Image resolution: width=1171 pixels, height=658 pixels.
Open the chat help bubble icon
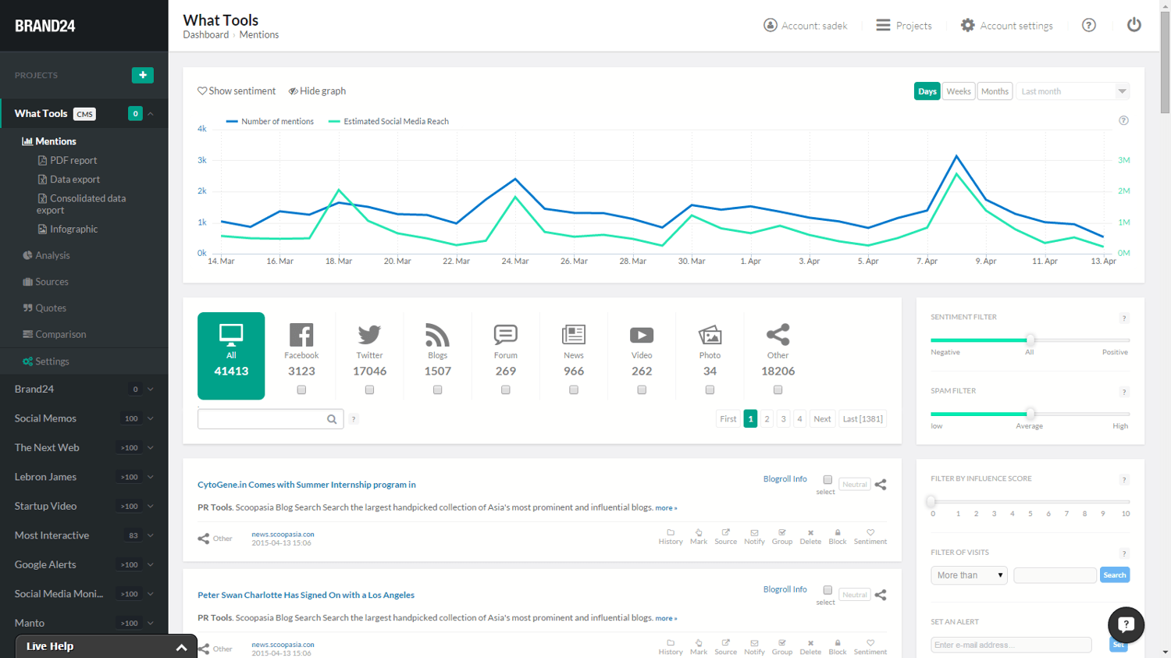pos(1126,624)
